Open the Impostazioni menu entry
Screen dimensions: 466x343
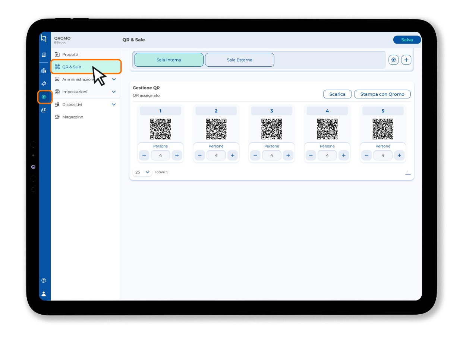coord(75,92)
